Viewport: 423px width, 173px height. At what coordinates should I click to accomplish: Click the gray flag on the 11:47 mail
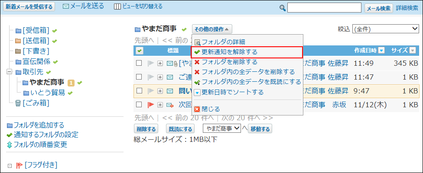point(151,77)
